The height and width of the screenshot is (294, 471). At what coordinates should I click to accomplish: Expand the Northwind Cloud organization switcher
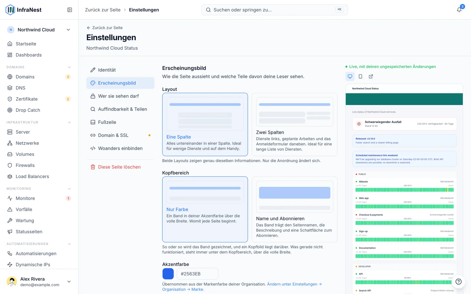tap(39, 30)
